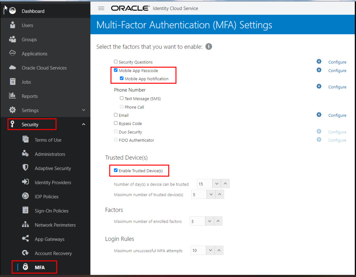Click the Applications cloud icon
The image size is (356, 277).
pos(12,53)
